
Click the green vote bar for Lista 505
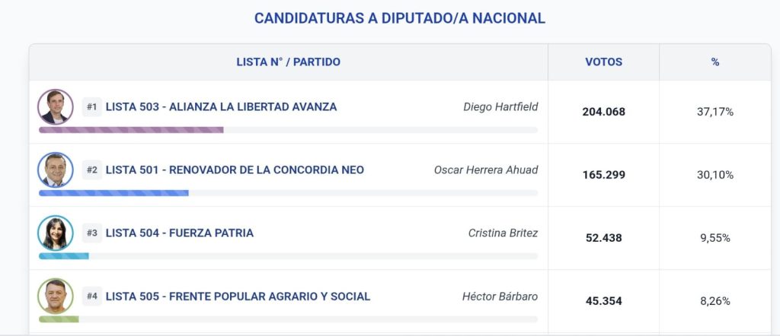click(59, 319)
